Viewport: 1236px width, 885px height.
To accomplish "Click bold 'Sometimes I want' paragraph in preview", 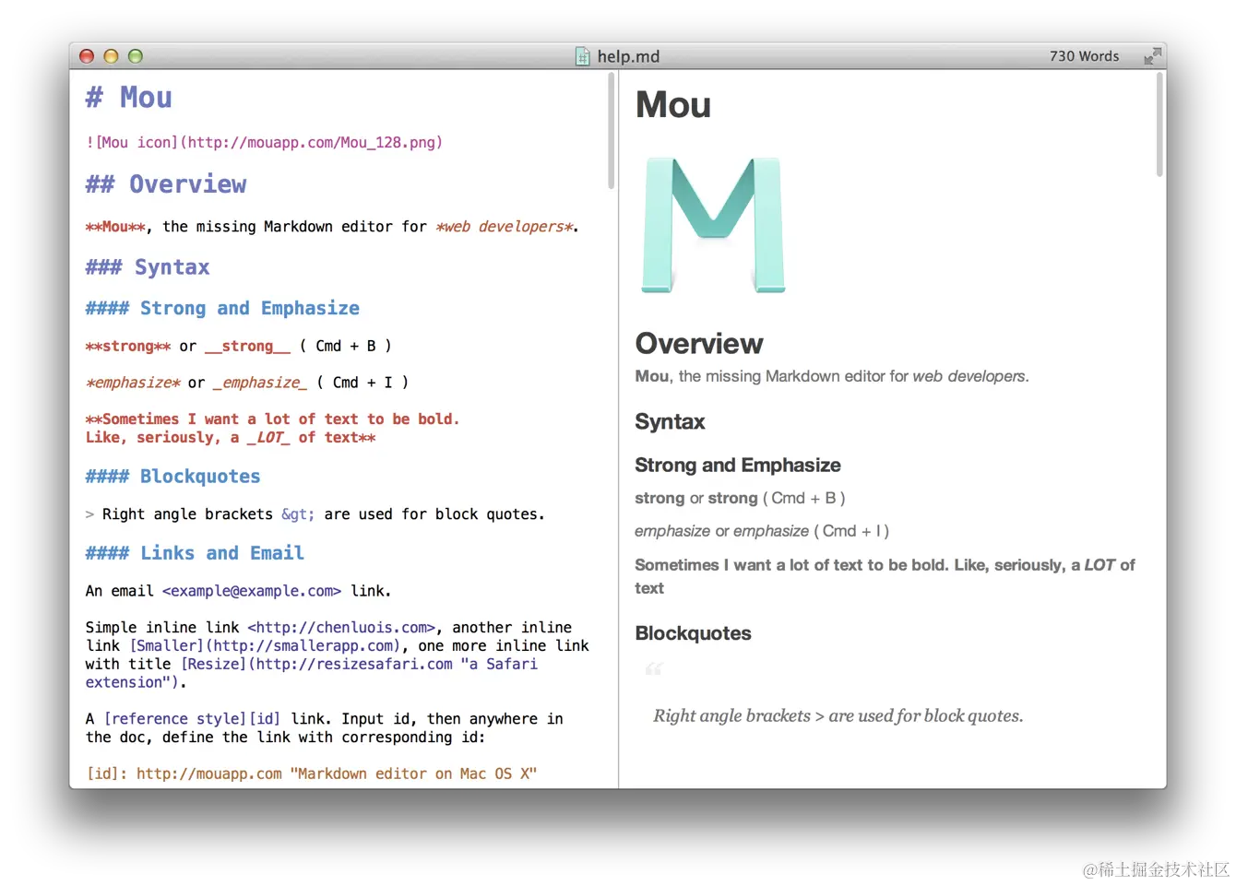I will coord(885,576).
